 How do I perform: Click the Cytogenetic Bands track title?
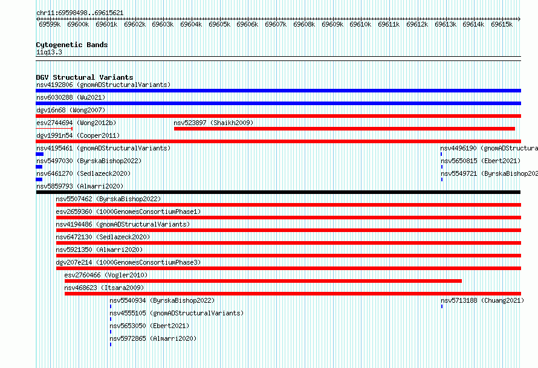coord(72,45)
